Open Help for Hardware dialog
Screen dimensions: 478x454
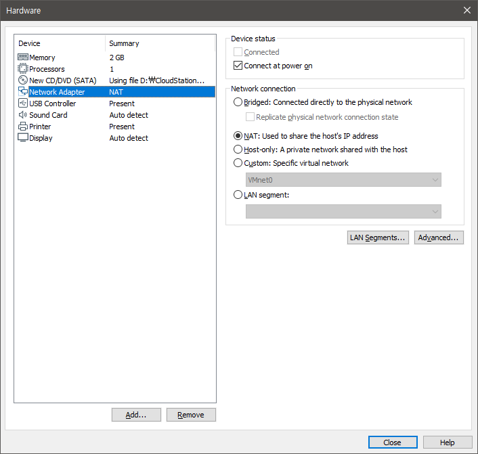[x=448, y=442]
